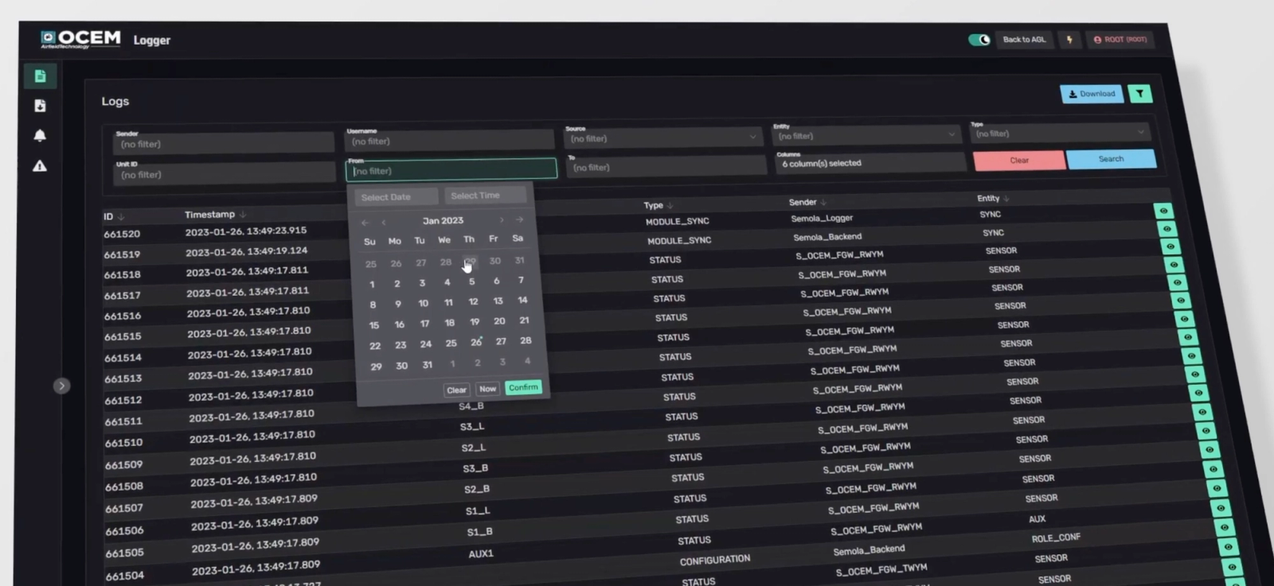This screenshot has height=586, width=1274.
Task: Sort table by Timestamp column arrow
Action: coord(243,214)
